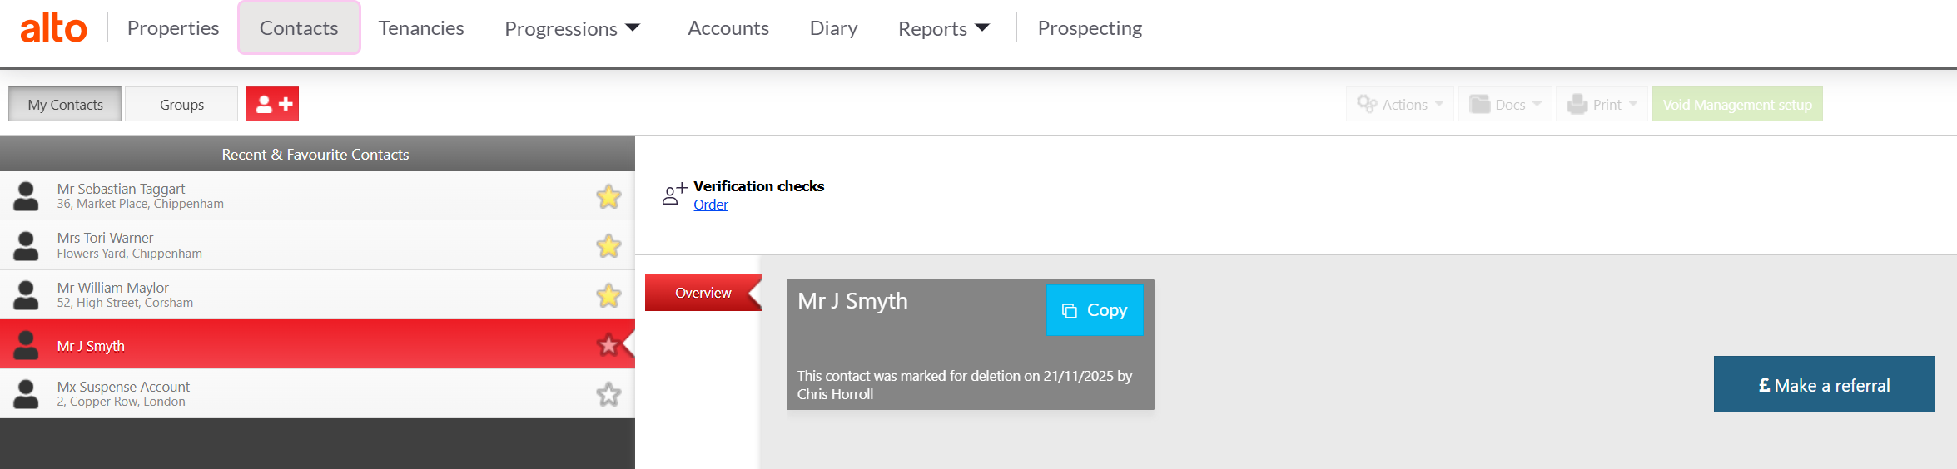Click Mx Suspense Account's person avatar icon
1957x469 pixels.
coord(26,393)
